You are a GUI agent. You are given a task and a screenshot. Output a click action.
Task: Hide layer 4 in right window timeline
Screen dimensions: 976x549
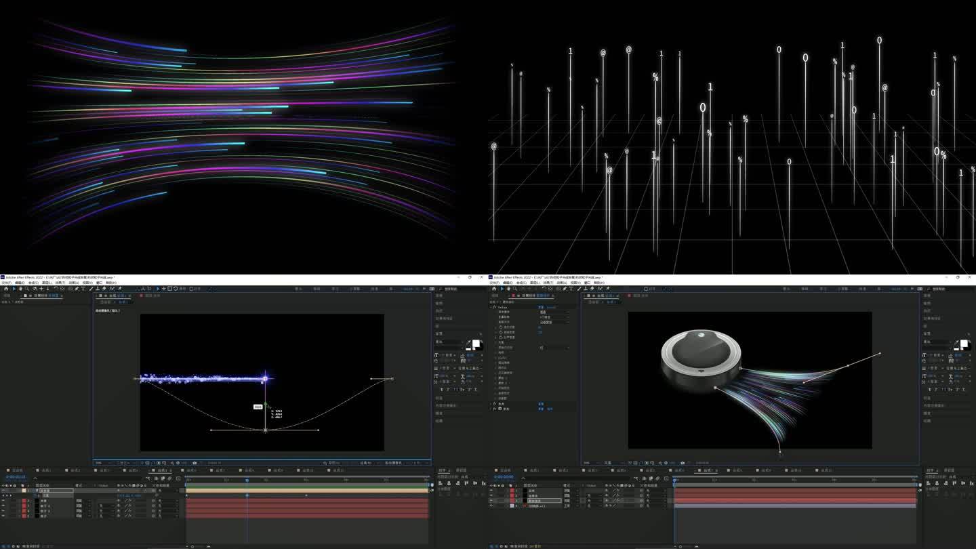click(491, 506)
